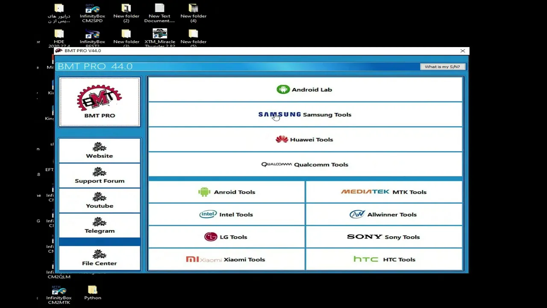This screenshot has height=308, width=547.
Task: Open Huawei Tools
Action: [305, 139]
